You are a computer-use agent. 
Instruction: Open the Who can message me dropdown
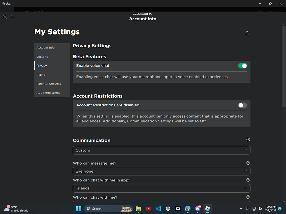pos(161,171)
